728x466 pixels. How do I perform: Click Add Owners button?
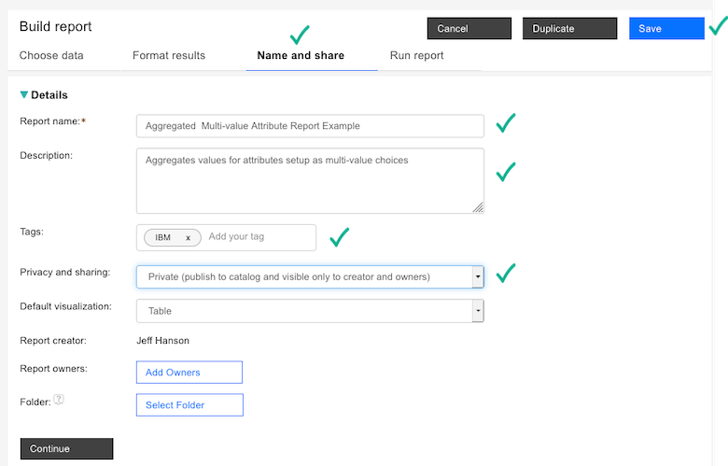pyautogui.click(x=189, y=373)
